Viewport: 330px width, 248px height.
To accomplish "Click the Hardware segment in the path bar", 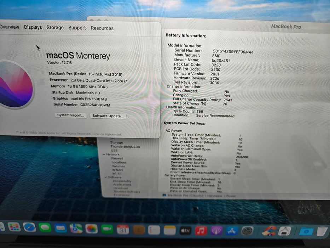I will click(x=214, y=196).
